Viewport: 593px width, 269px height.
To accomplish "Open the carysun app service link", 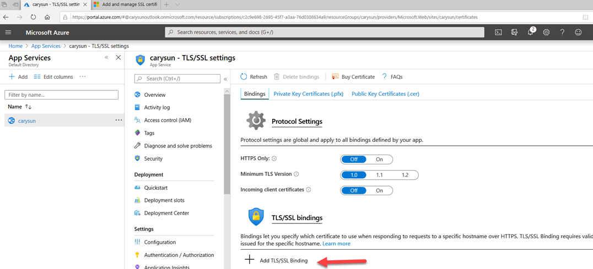I will 27,121.
